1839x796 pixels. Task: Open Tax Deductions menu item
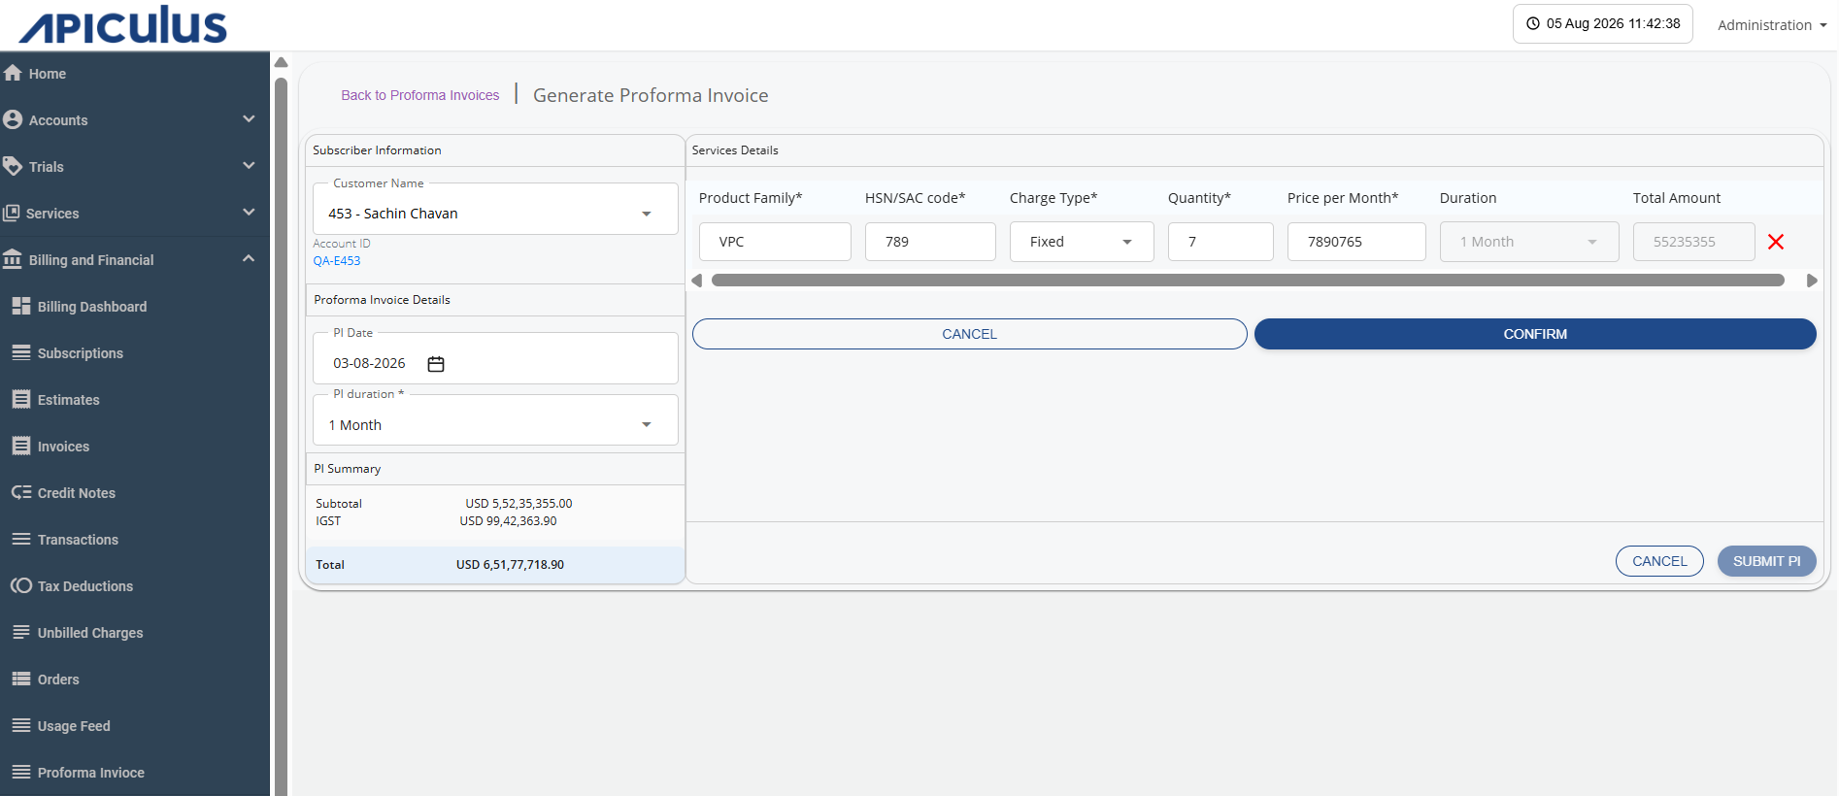(85, 586)
